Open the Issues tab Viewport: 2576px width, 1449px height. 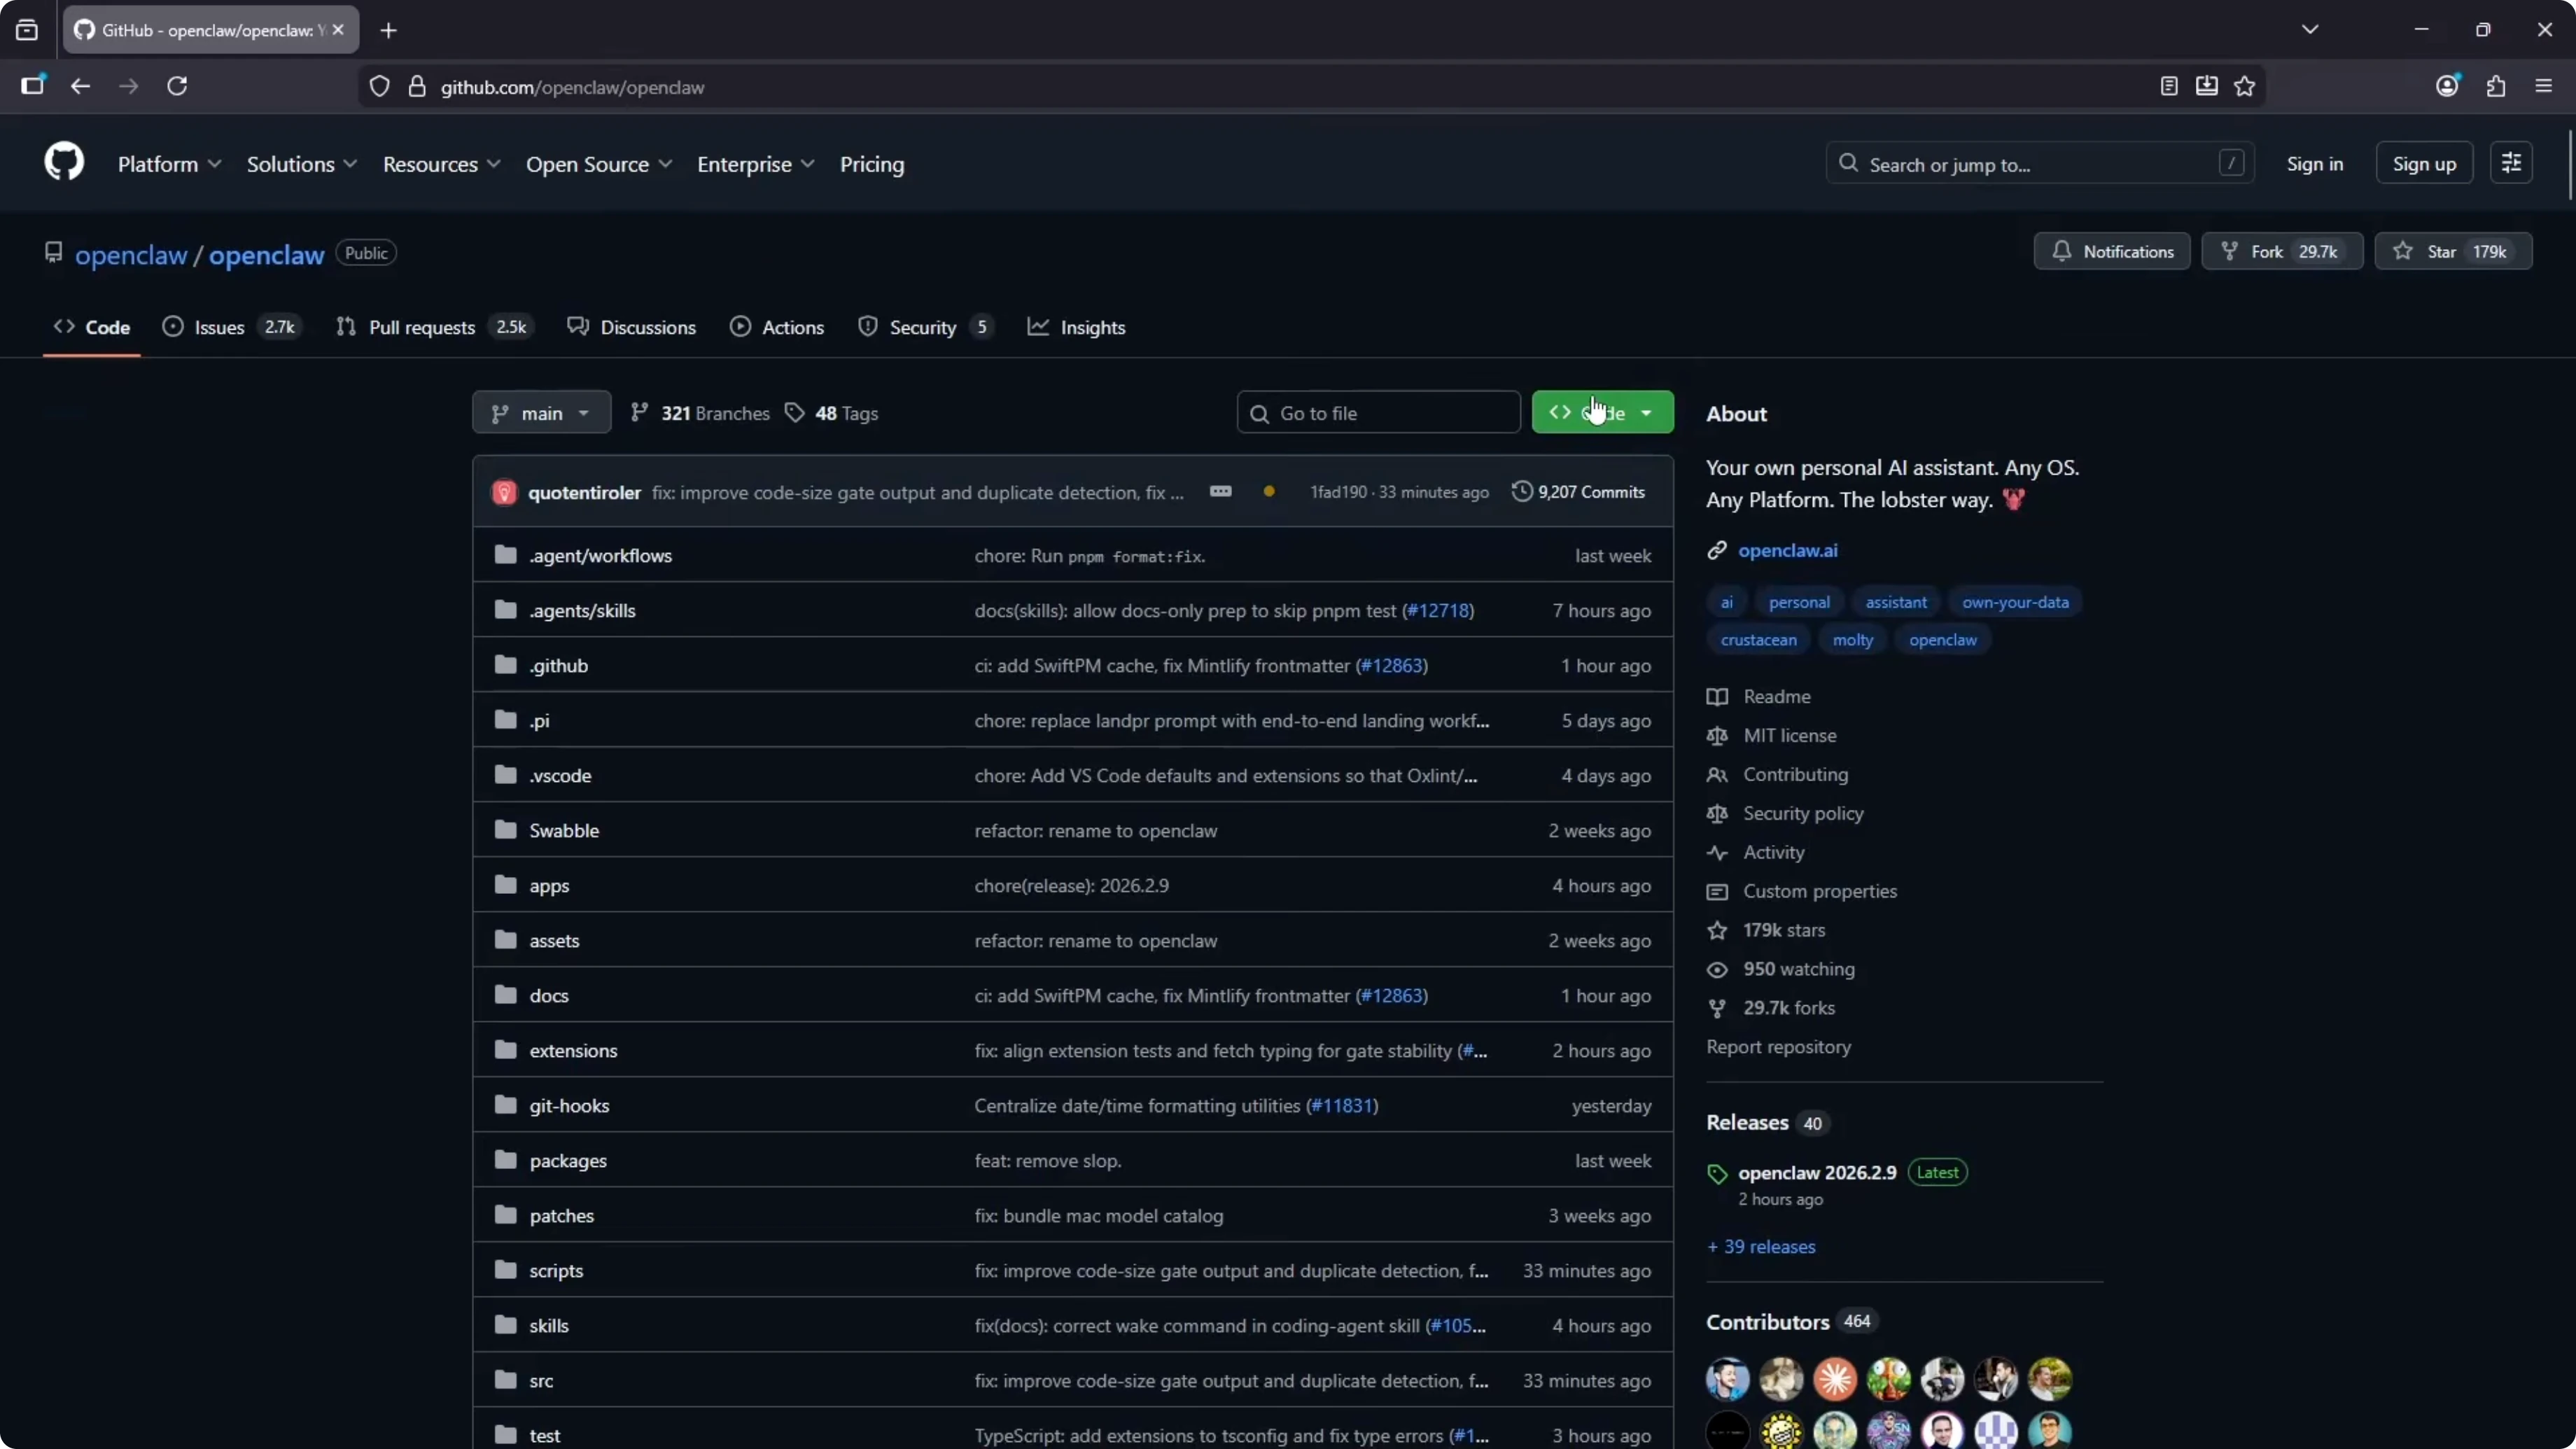pyautogui.click(x=219, y=327)
